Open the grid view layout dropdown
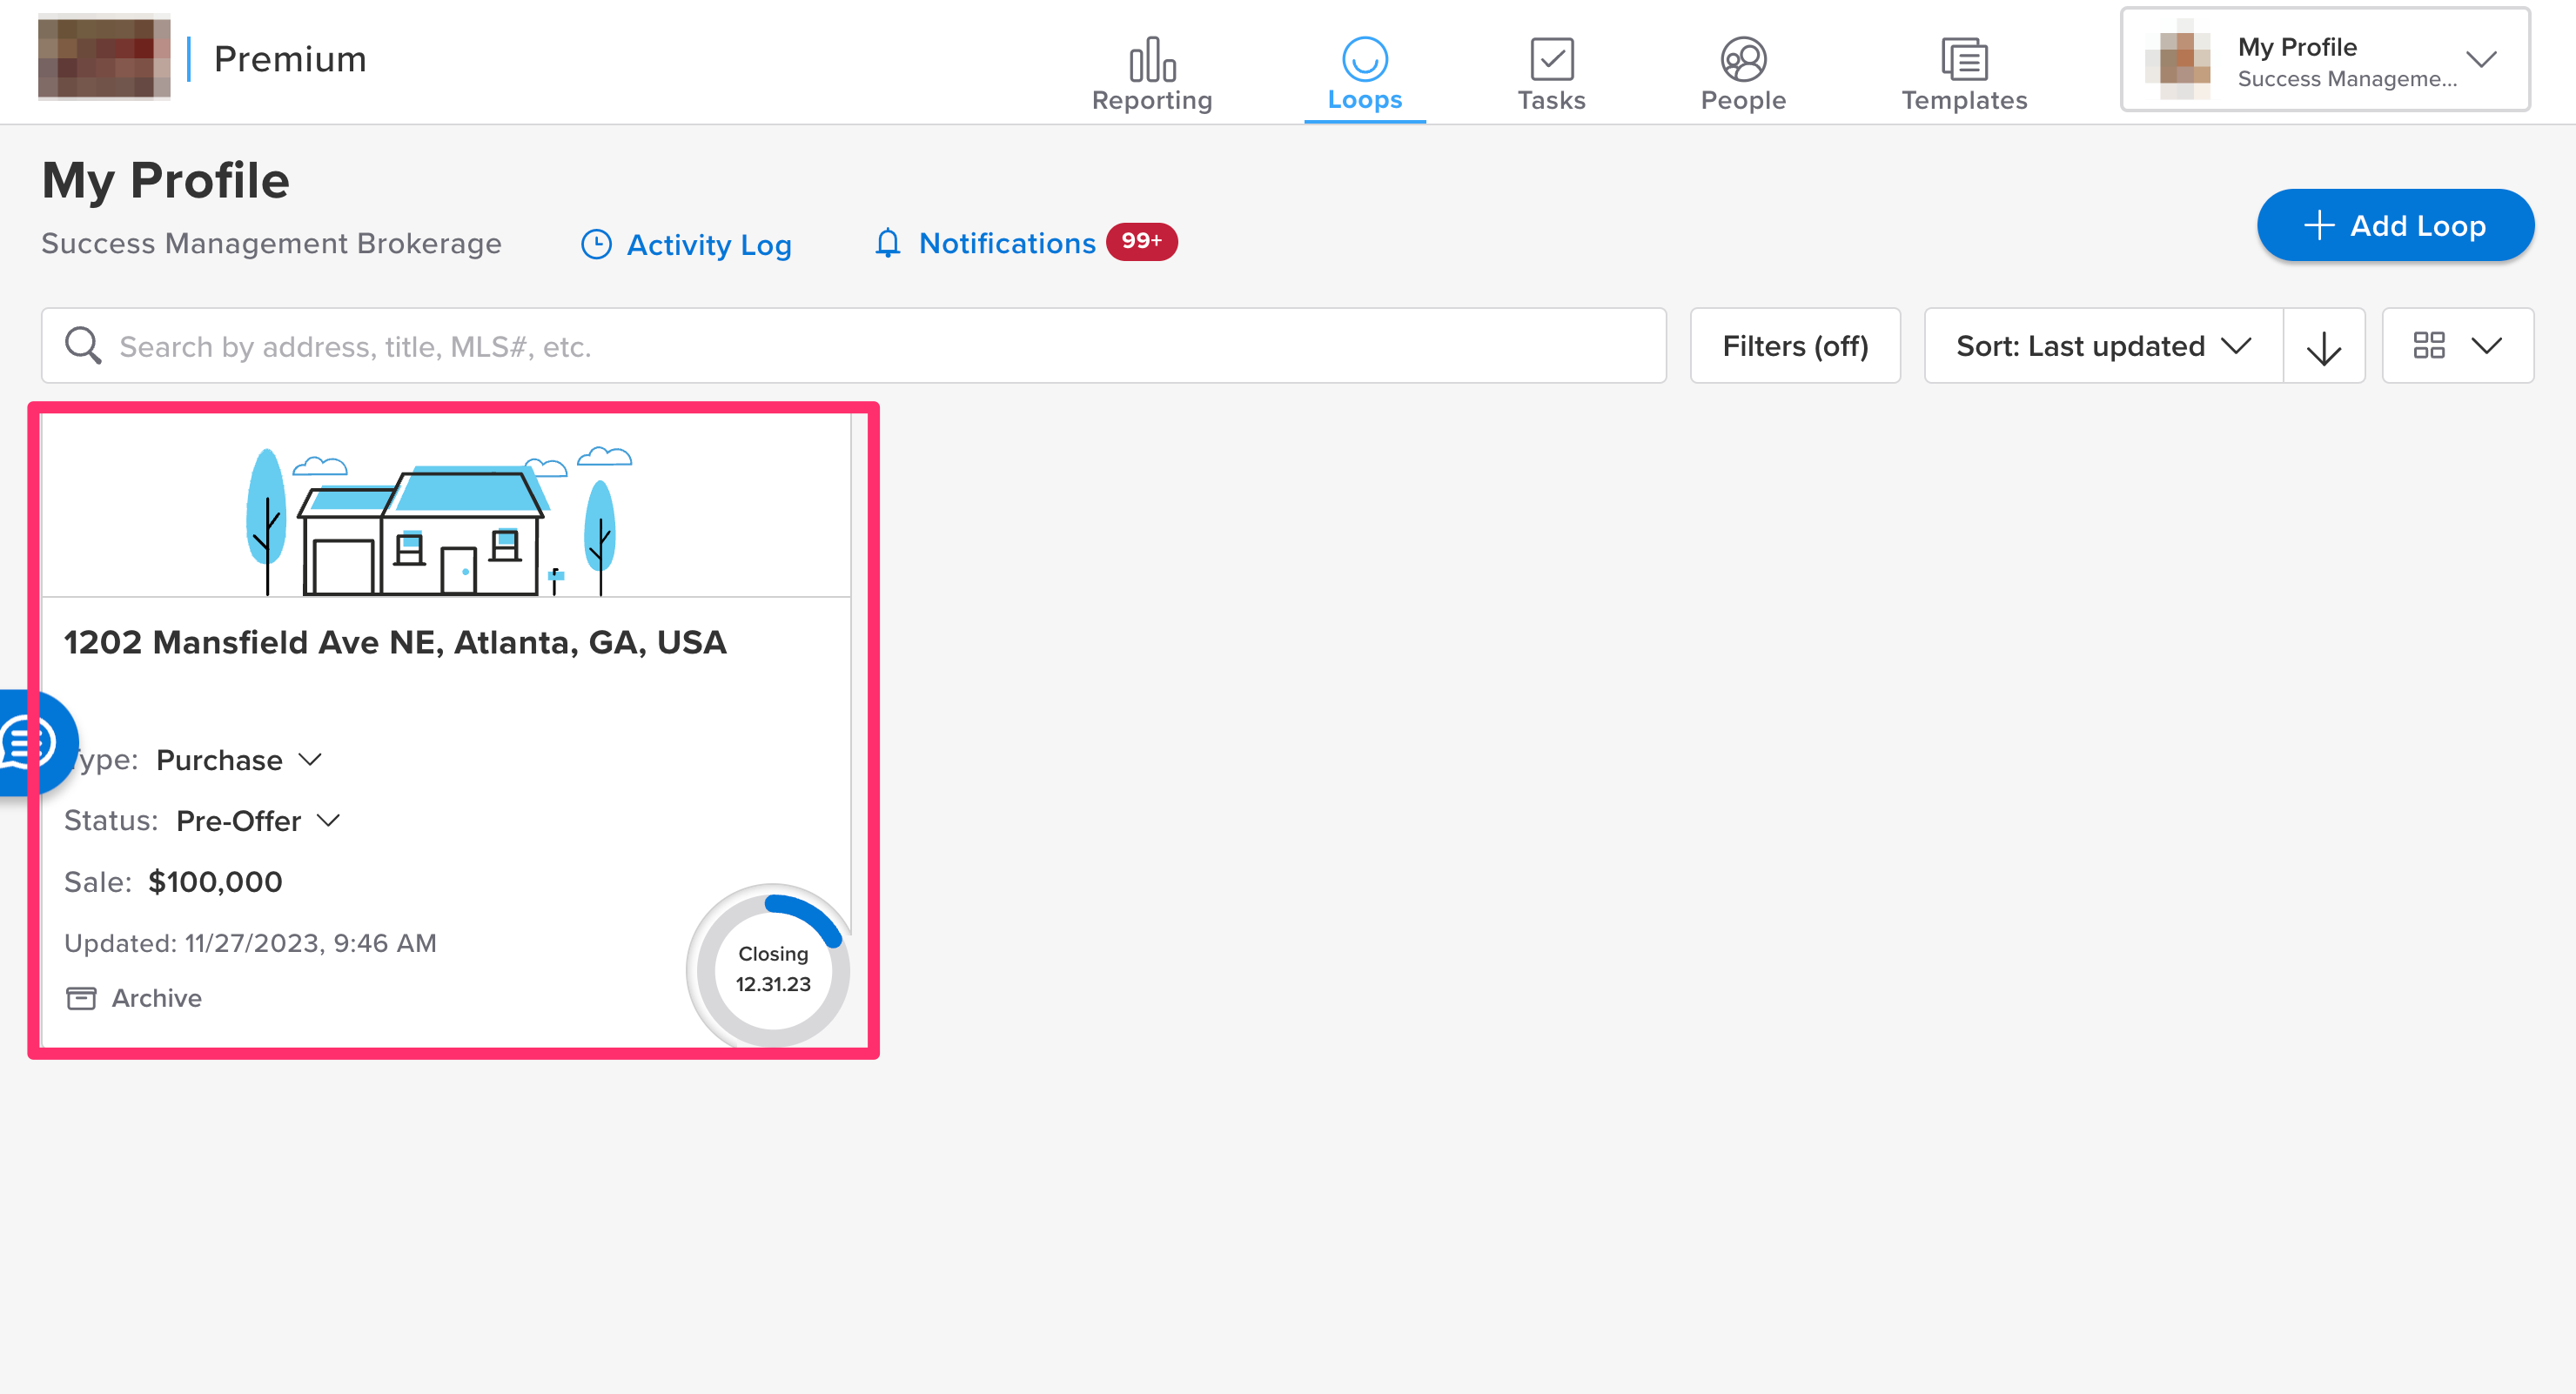This screenshot has height=1394, width=2576. coord(2457,346)
